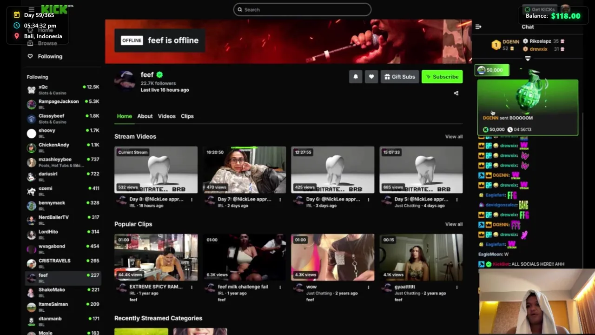
Task: Open options for Day 8 video
Action: 192,200
